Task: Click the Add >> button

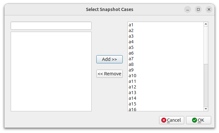Action: click(x=109, y=59)
